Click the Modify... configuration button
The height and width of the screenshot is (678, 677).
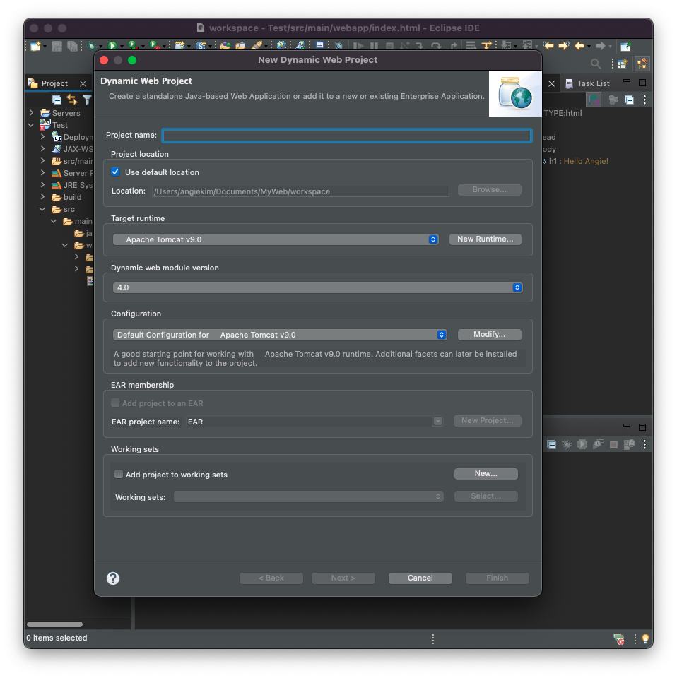(489, 334)
